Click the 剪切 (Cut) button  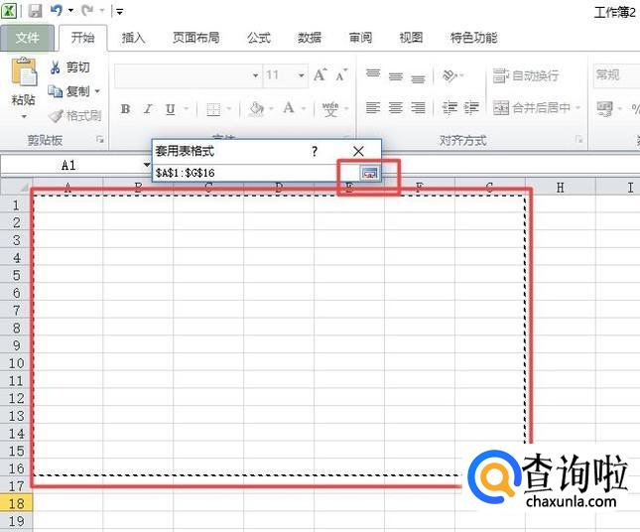[x=70, y=67]
